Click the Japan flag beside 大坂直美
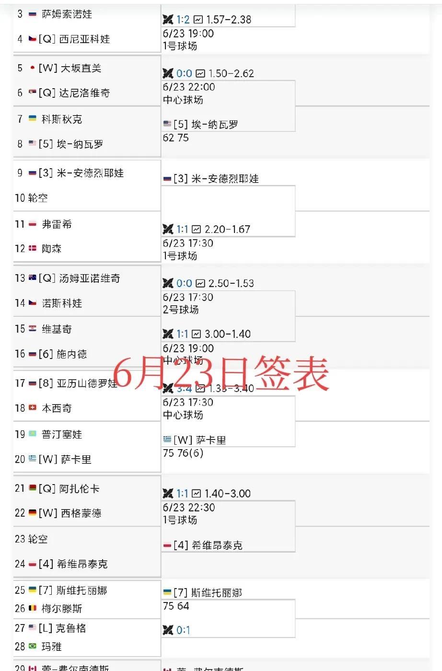The image size is (442, 671). point(33,68)
